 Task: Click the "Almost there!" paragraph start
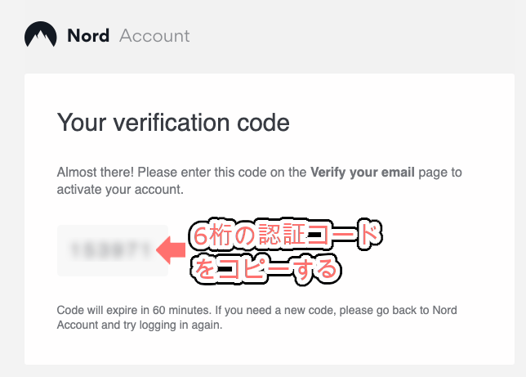96,173
